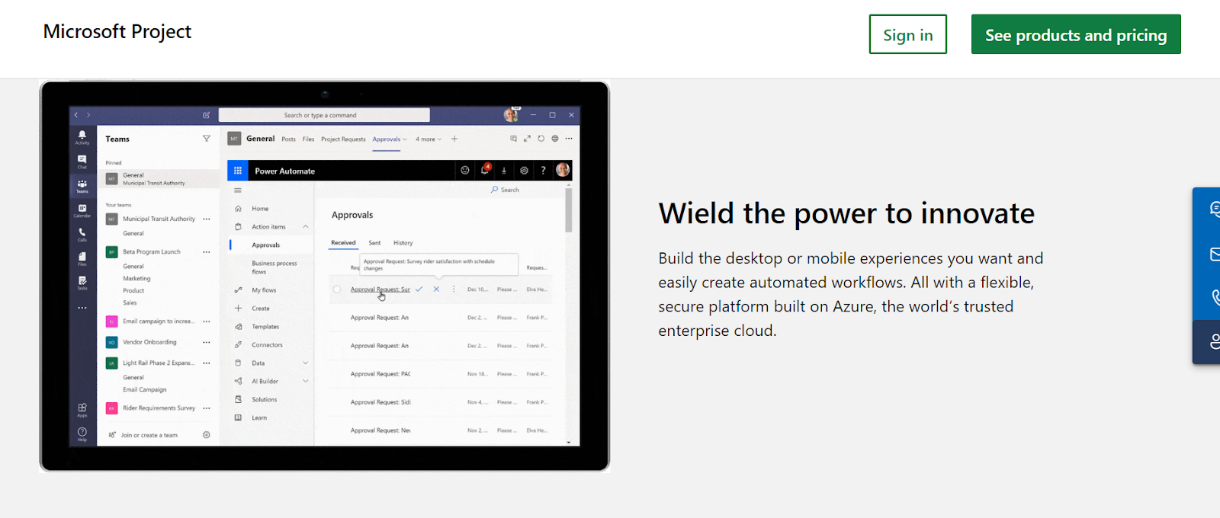The width and height of the screenshot is (1220, 518).
Task: Add a tab with the plus icon
Action: click(x=454, y=139)
